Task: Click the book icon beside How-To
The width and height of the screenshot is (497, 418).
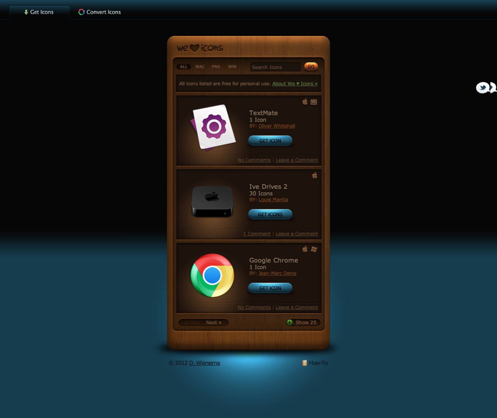Action: tap(304, 363)
